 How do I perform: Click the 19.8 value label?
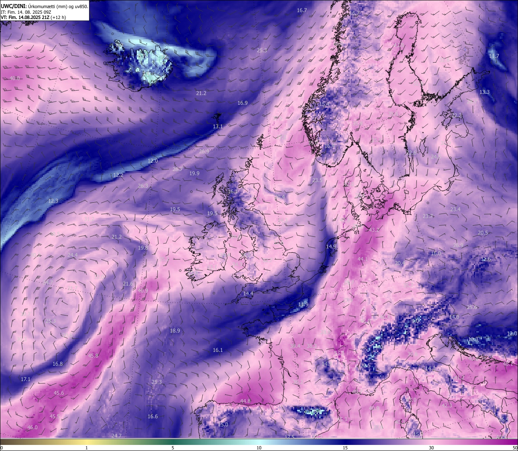coord(143,248)
